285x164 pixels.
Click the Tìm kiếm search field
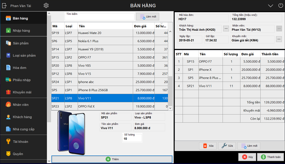pyautogui.click(x=99, y=17)
